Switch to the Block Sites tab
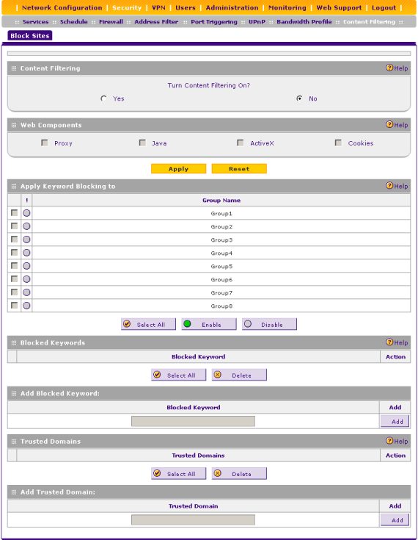Image resolution: width=418 pixels, height=540 pixels. pyautogui.click(x=30, y=35)
